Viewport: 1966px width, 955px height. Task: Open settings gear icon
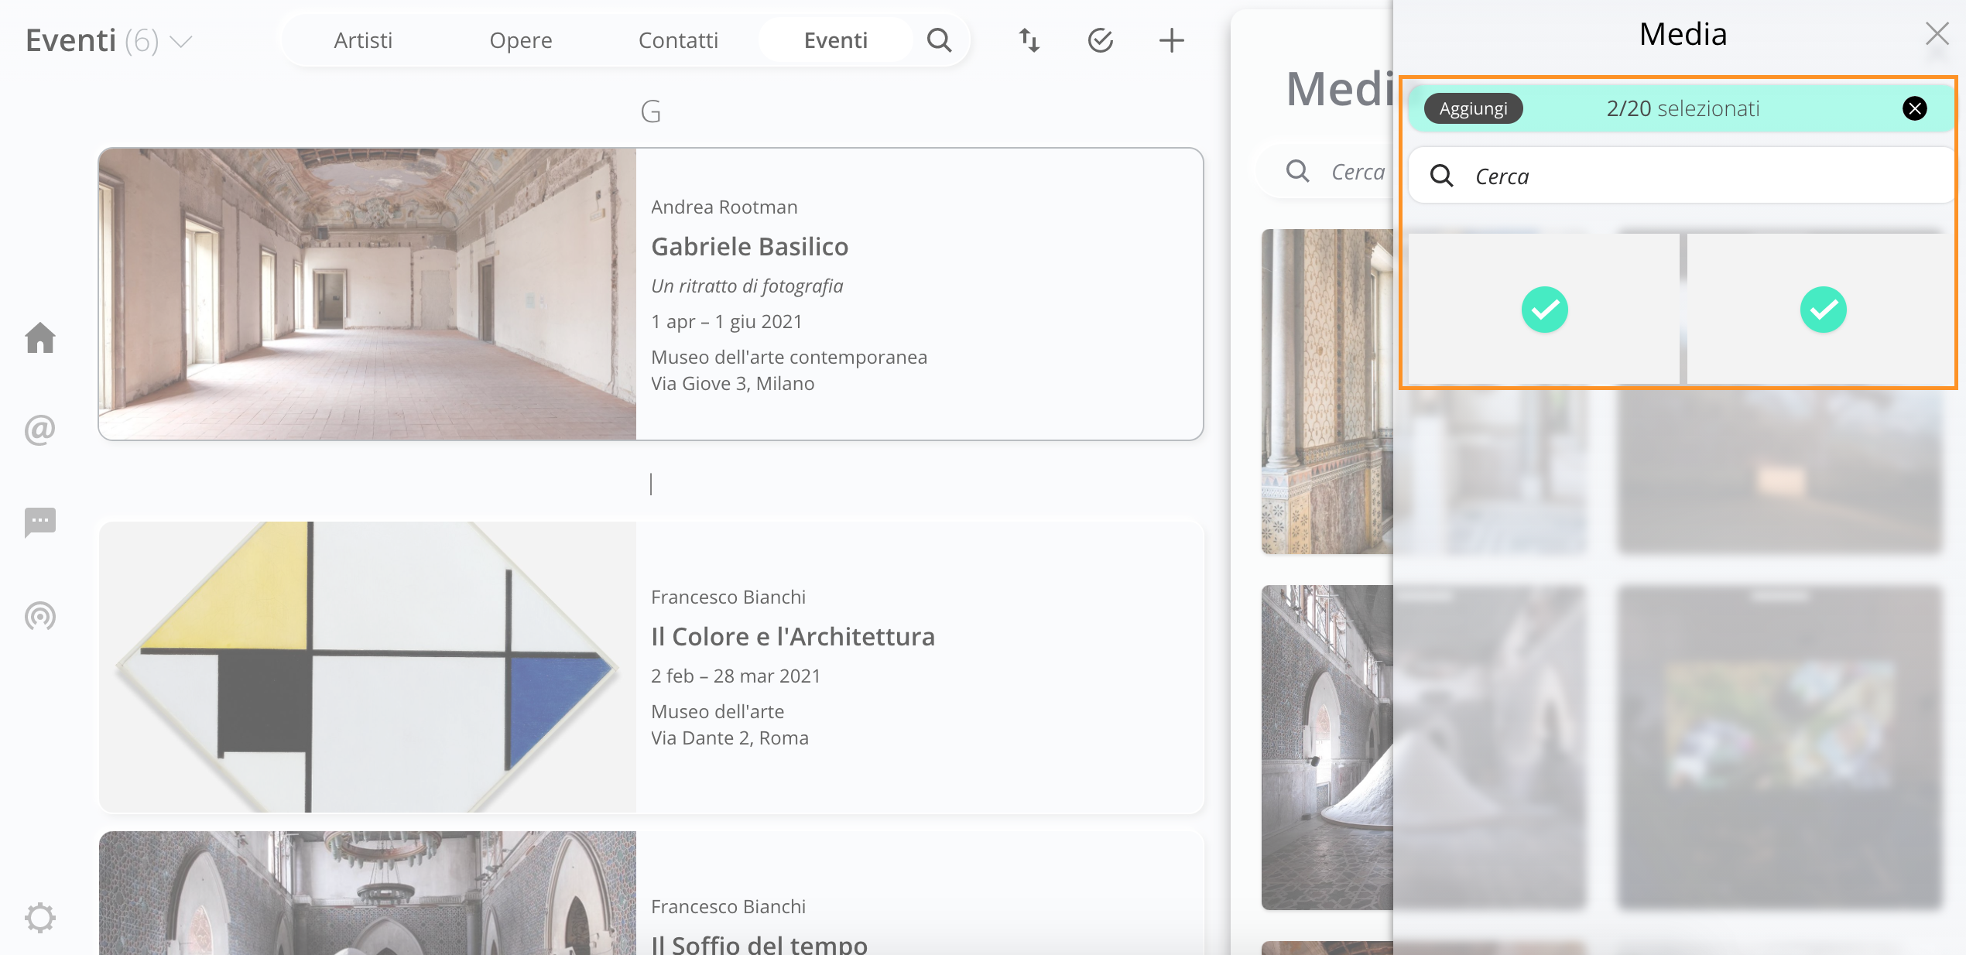click(40, 918)
